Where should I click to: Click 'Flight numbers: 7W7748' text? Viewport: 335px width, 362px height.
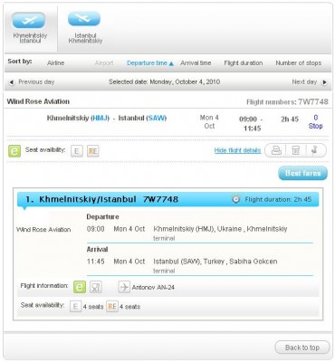tap(287, 102)
